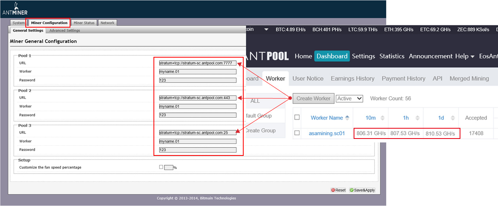Open the Earnings History tab
498x206 pixels.
click(353, 79)
